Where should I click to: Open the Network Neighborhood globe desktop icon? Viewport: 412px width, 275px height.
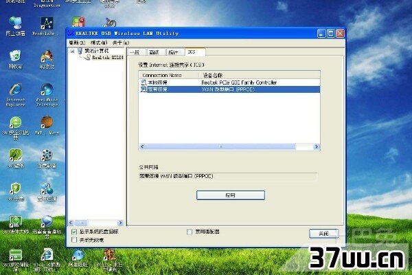click(x=16, y=23)
